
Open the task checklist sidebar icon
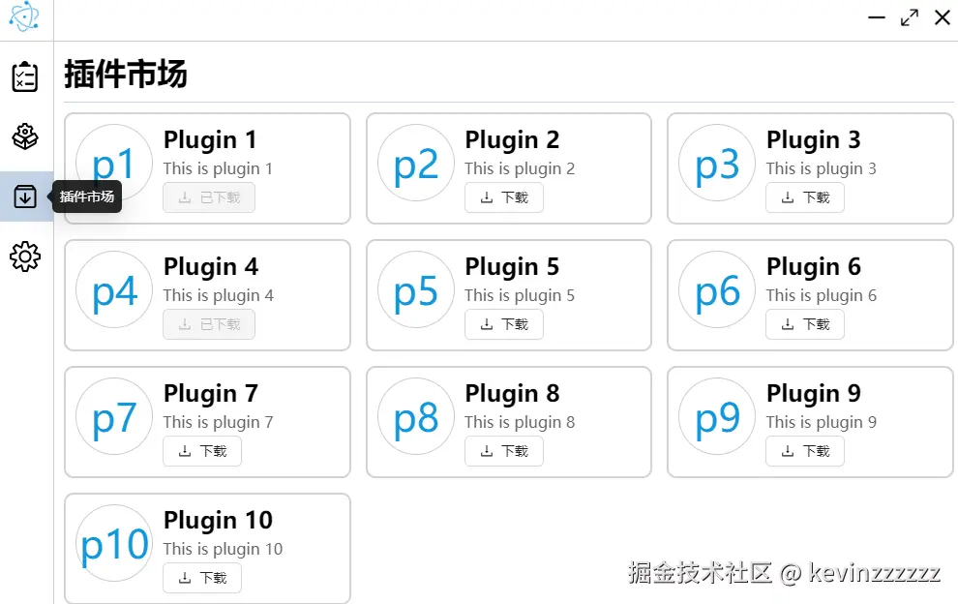coord(25,77)
